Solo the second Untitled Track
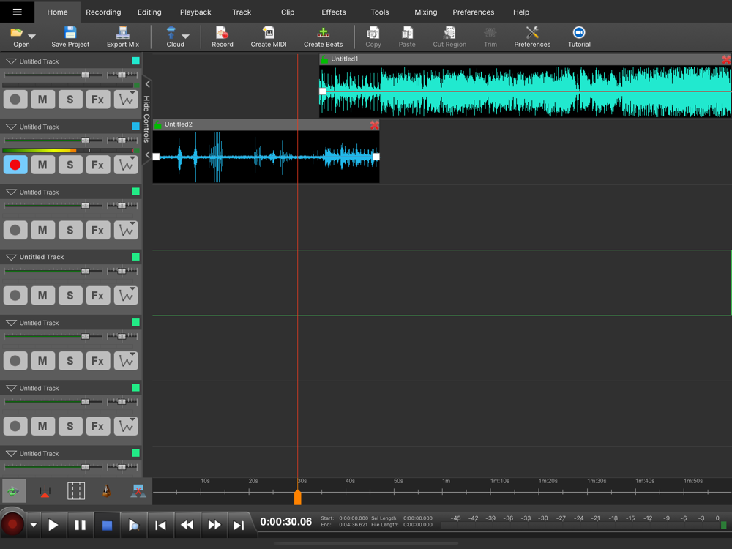This screenshot has width=732, height=549. click(70, 165)
